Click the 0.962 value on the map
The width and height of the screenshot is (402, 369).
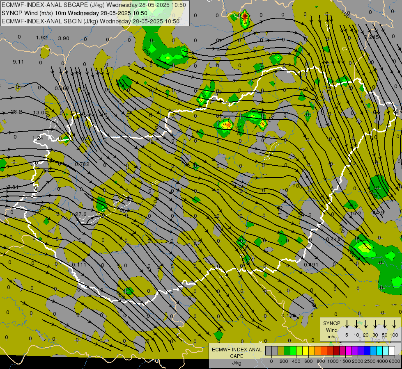[62, 89]
